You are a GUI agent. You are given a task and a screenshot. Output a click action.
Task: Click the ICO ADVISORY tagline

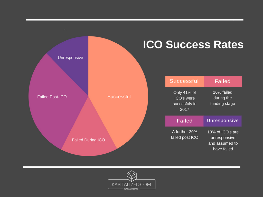[131, 189]
